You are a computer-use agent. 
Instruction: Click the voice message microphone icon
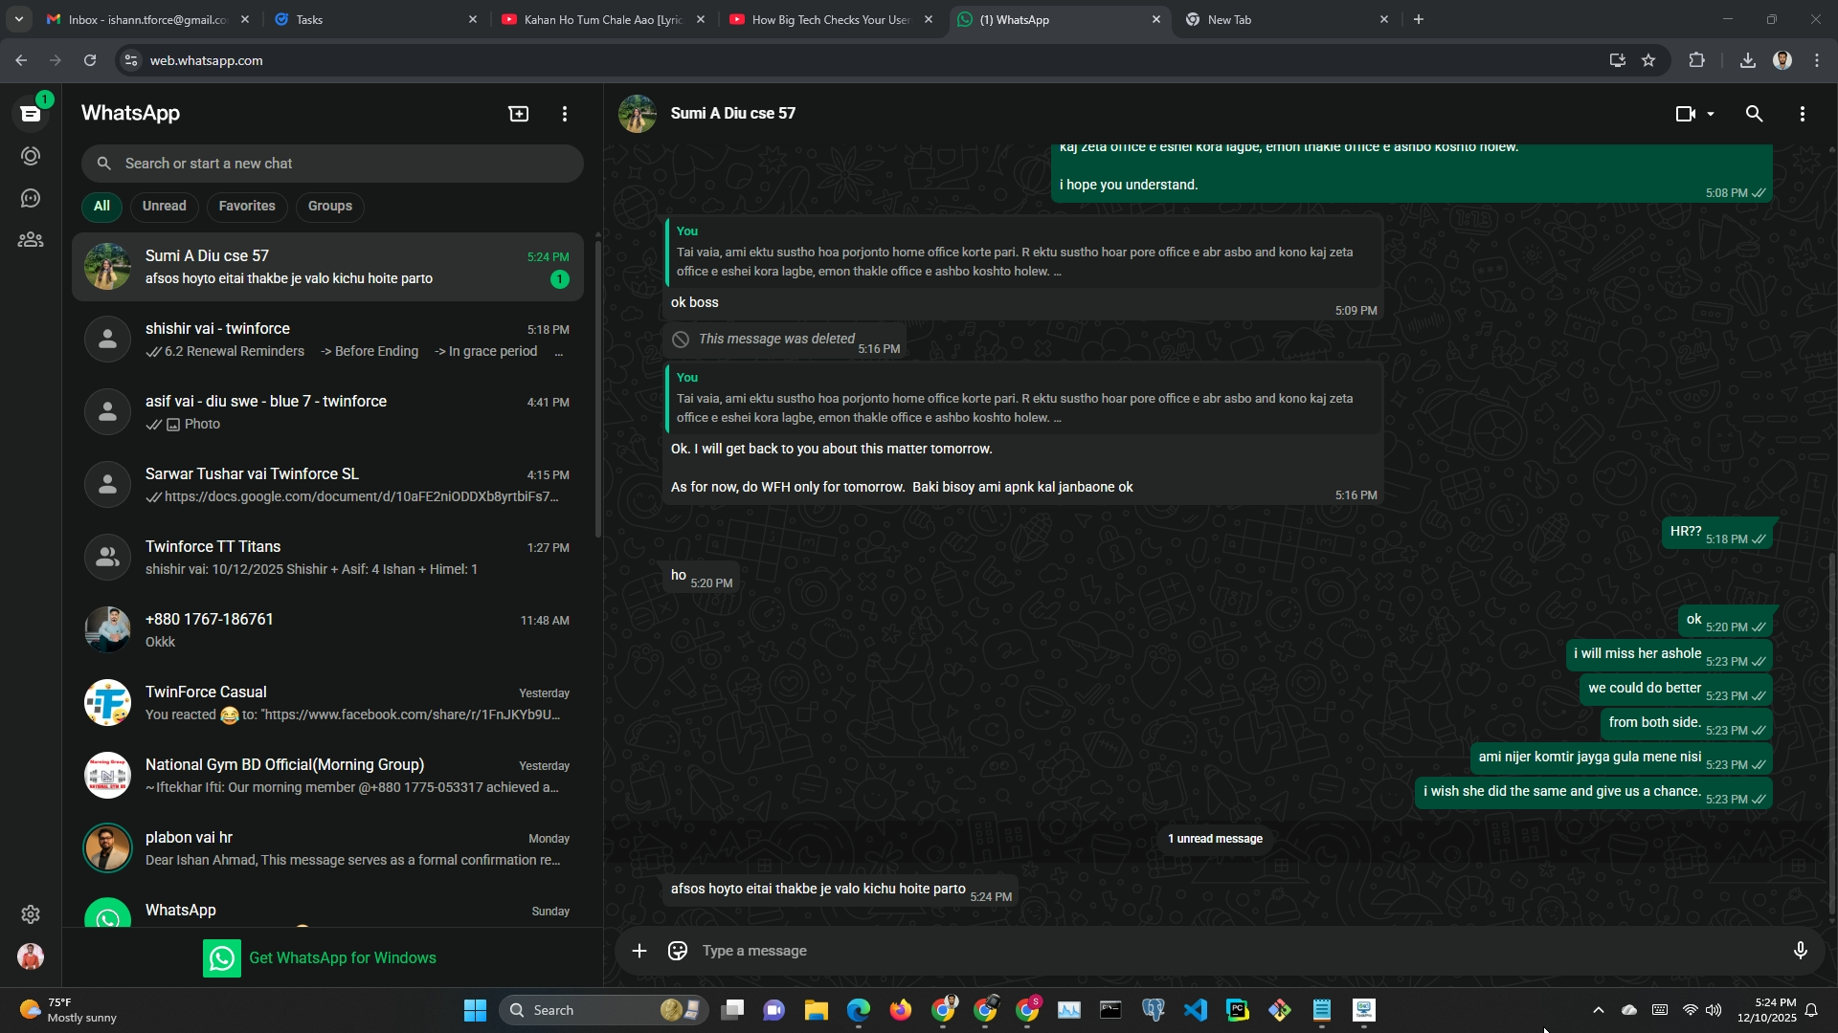tap(1800, 951)
